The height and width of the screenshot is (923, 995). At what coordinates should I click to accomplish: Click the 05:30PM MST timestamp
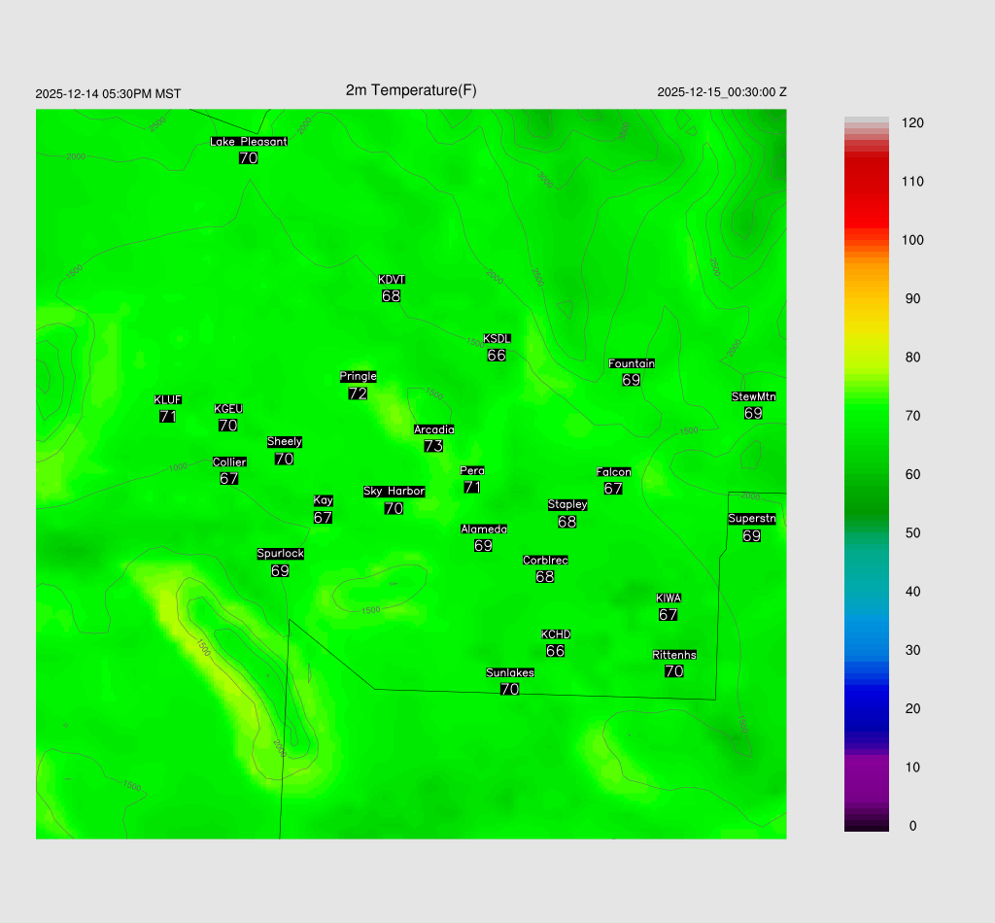coord(108,94)
